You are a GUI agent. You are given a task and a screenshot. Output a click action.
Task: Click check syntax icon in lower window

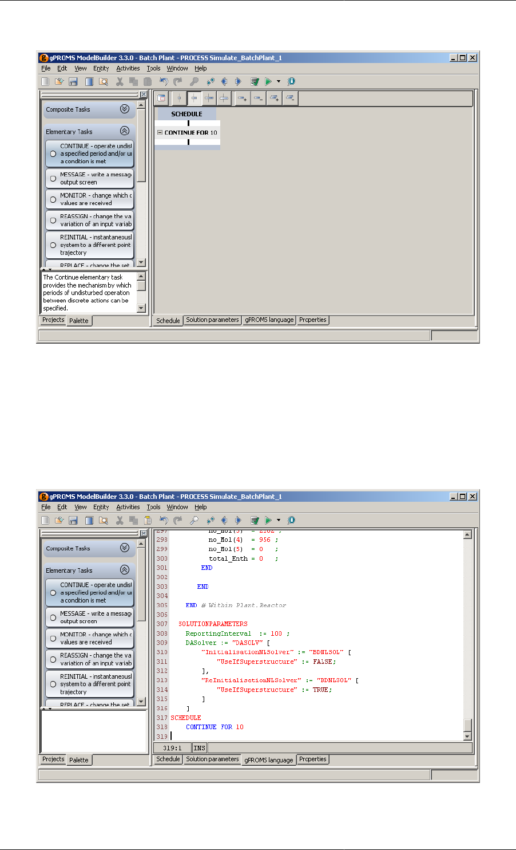click(255, 521)
